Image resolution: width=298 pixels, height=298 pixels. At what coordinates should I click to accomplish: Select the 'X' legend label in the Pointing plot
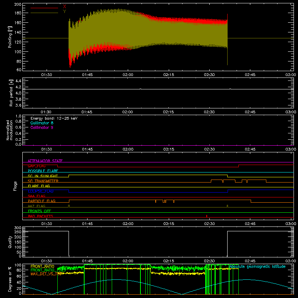(x=64, y=7)
